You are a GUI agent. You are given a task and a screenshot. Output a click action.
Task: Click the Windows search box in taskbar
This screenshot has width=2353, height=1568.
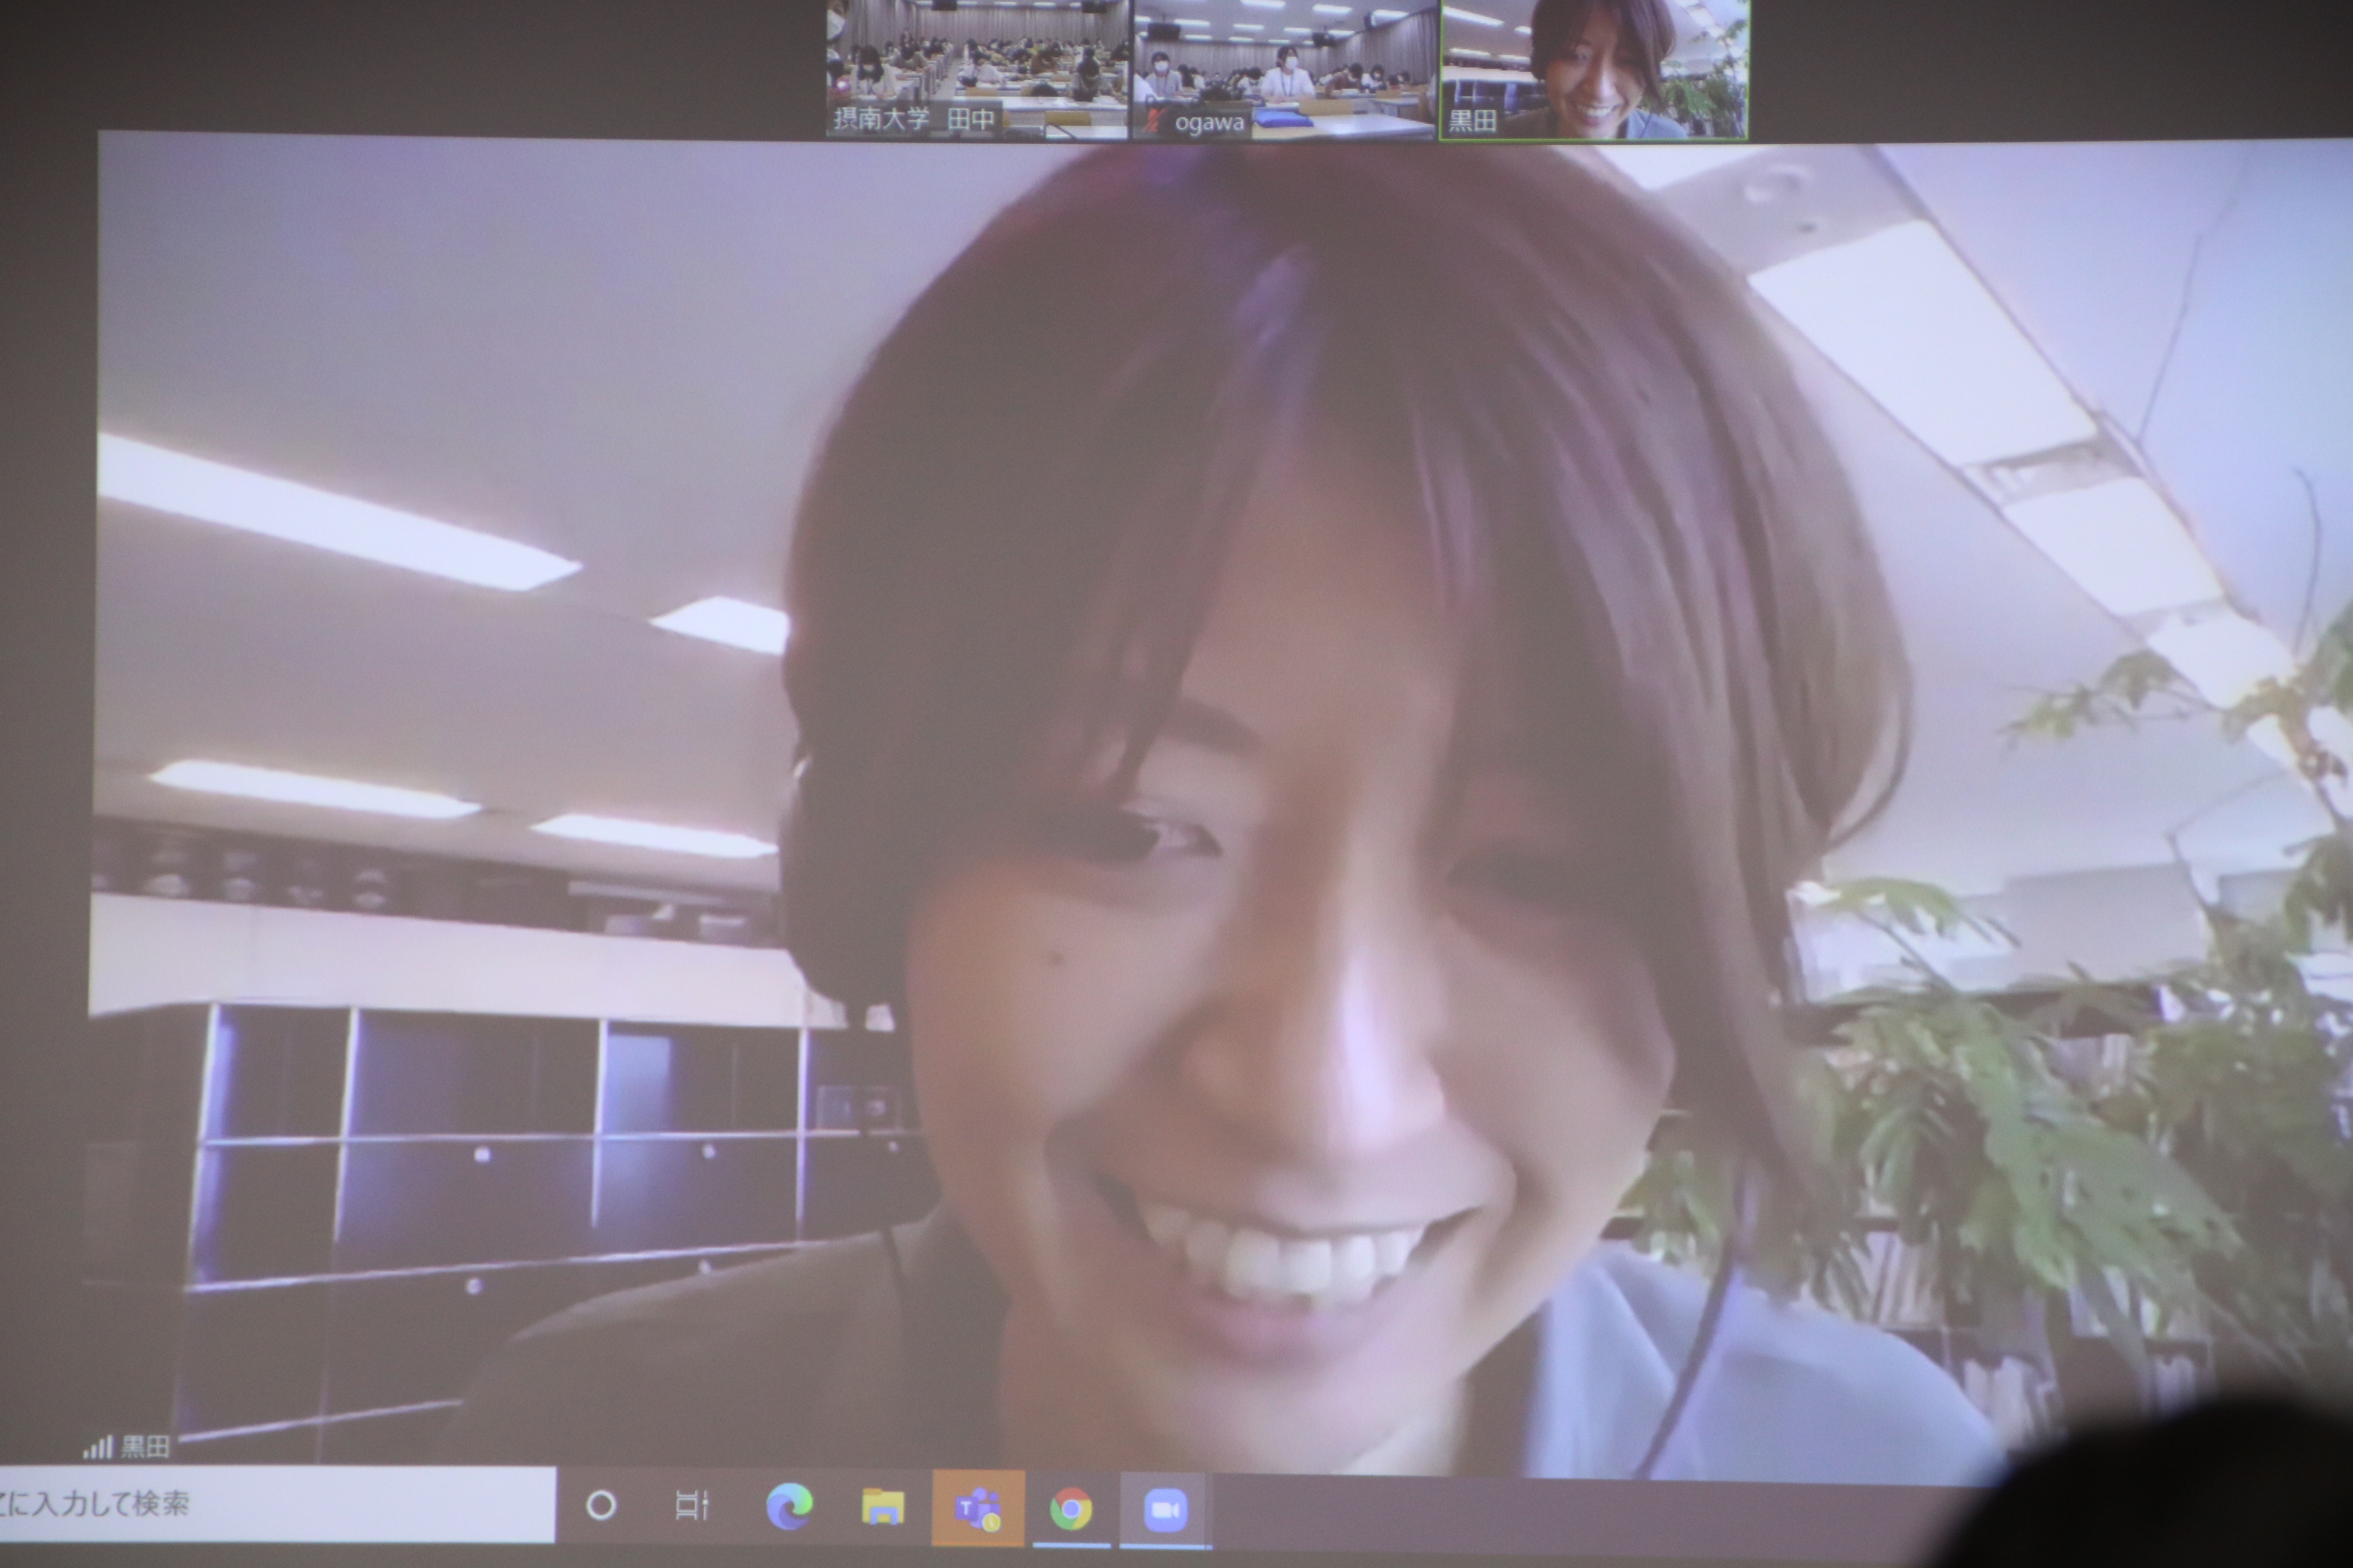277,1504
